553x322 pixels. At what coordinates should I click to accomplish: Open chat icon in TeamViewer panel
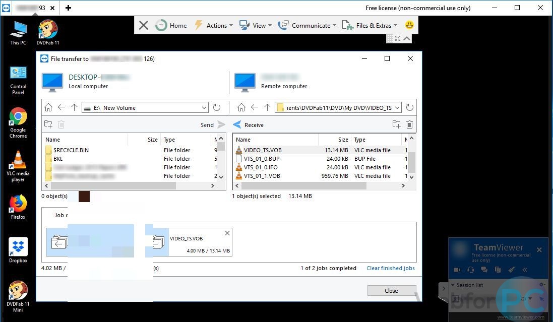484,270
